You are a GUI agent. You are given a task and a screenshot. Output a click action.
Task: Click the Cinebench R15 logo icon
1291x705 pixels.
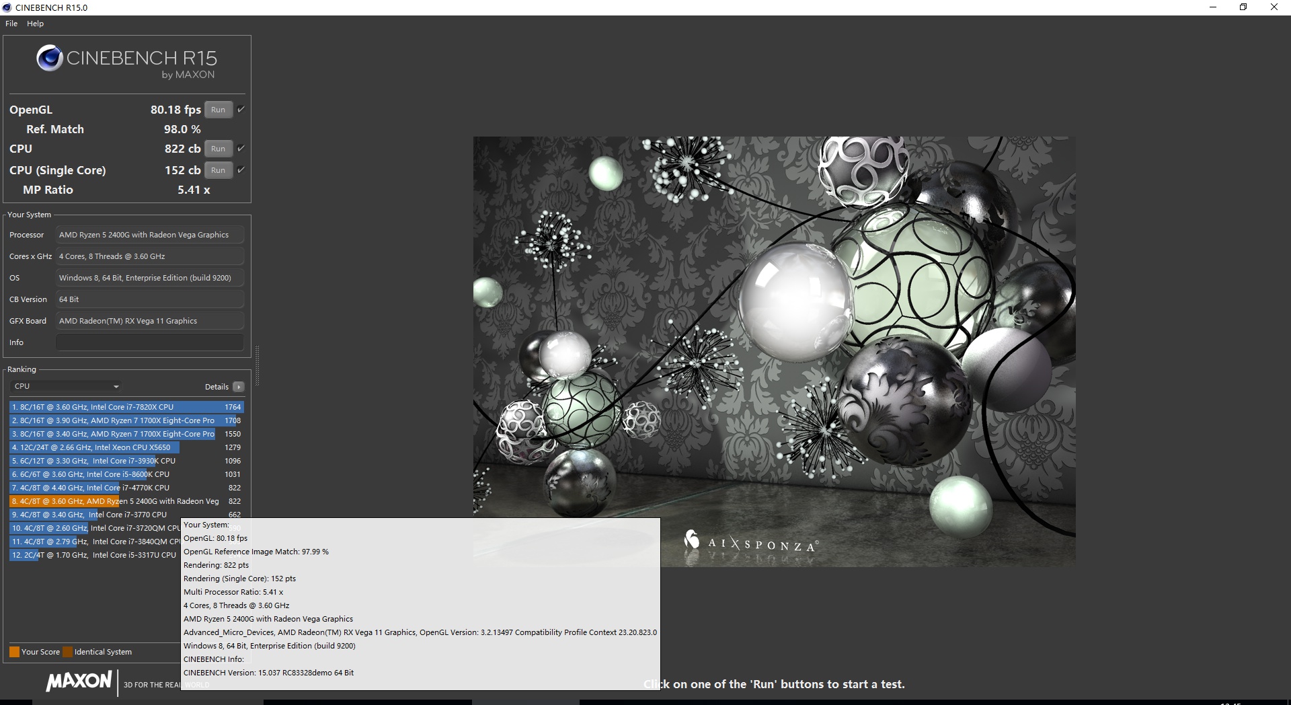(x=50, y=59)
